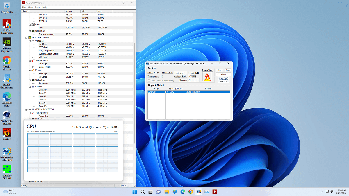This screenshot has width=349, height=196.
Task: Click the Sensor column header
Action: [x=43, y=11]
